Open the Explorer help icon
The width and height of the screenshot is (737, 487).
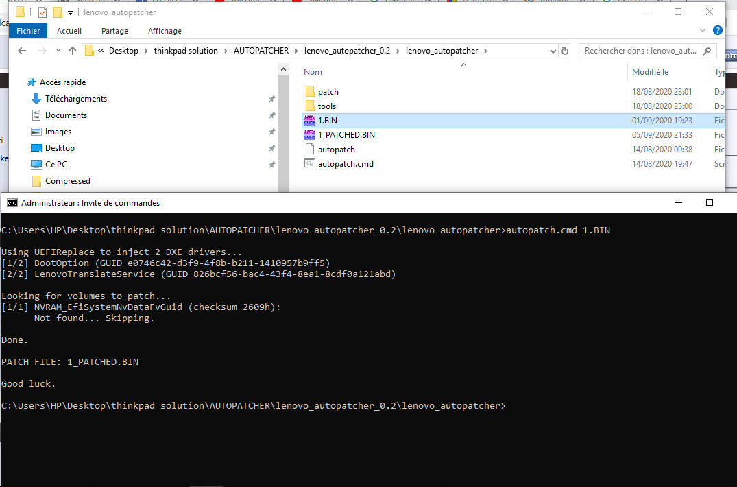tap(717, 30)
